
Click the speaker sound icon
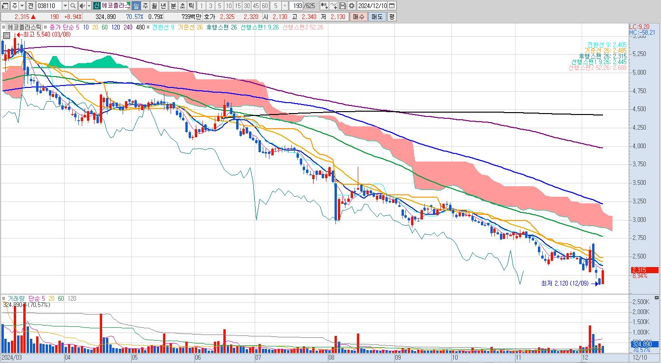(x=83, y=6)
